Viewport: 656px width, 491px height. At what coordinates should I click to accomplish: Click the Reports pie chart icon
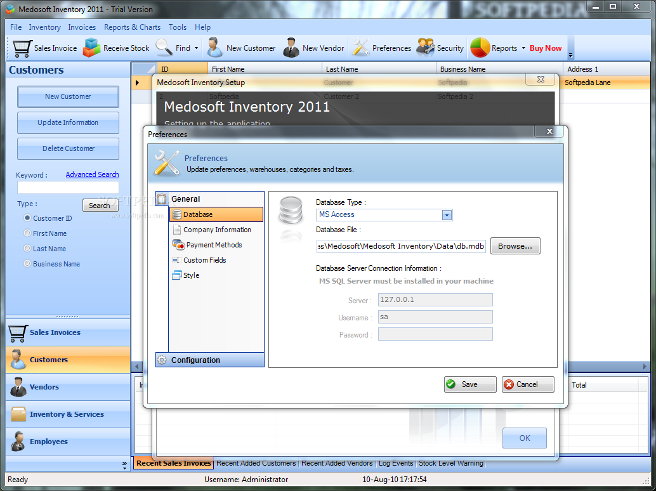(x=480, y=48)
